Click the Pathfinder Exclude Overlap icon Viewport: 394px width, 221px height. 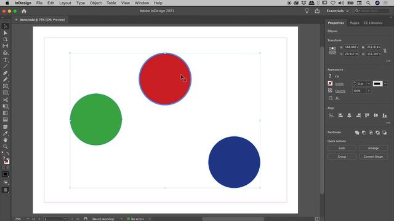click(x=377, y=133)
